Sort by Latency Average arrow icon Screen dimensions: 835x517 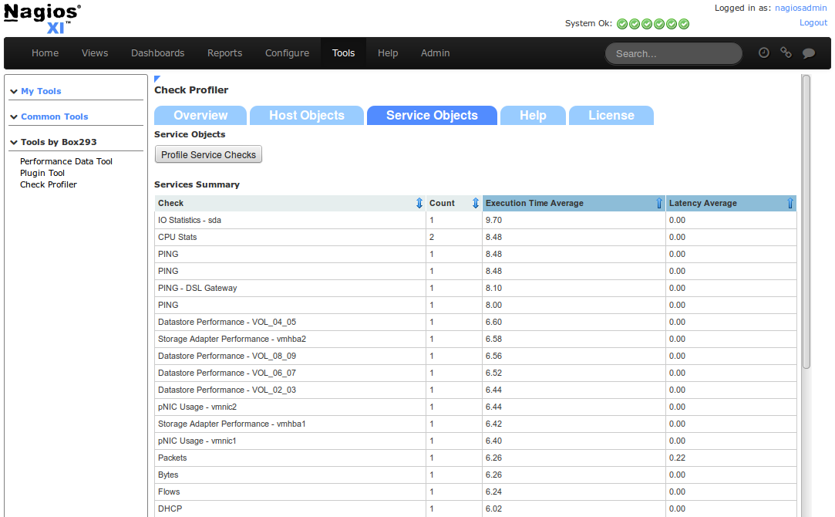(x=790, y=203)
